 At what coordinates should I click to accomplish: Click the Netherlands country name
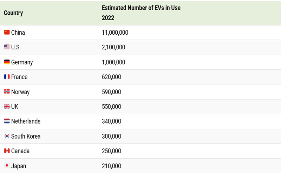click(x=26, y=121)
